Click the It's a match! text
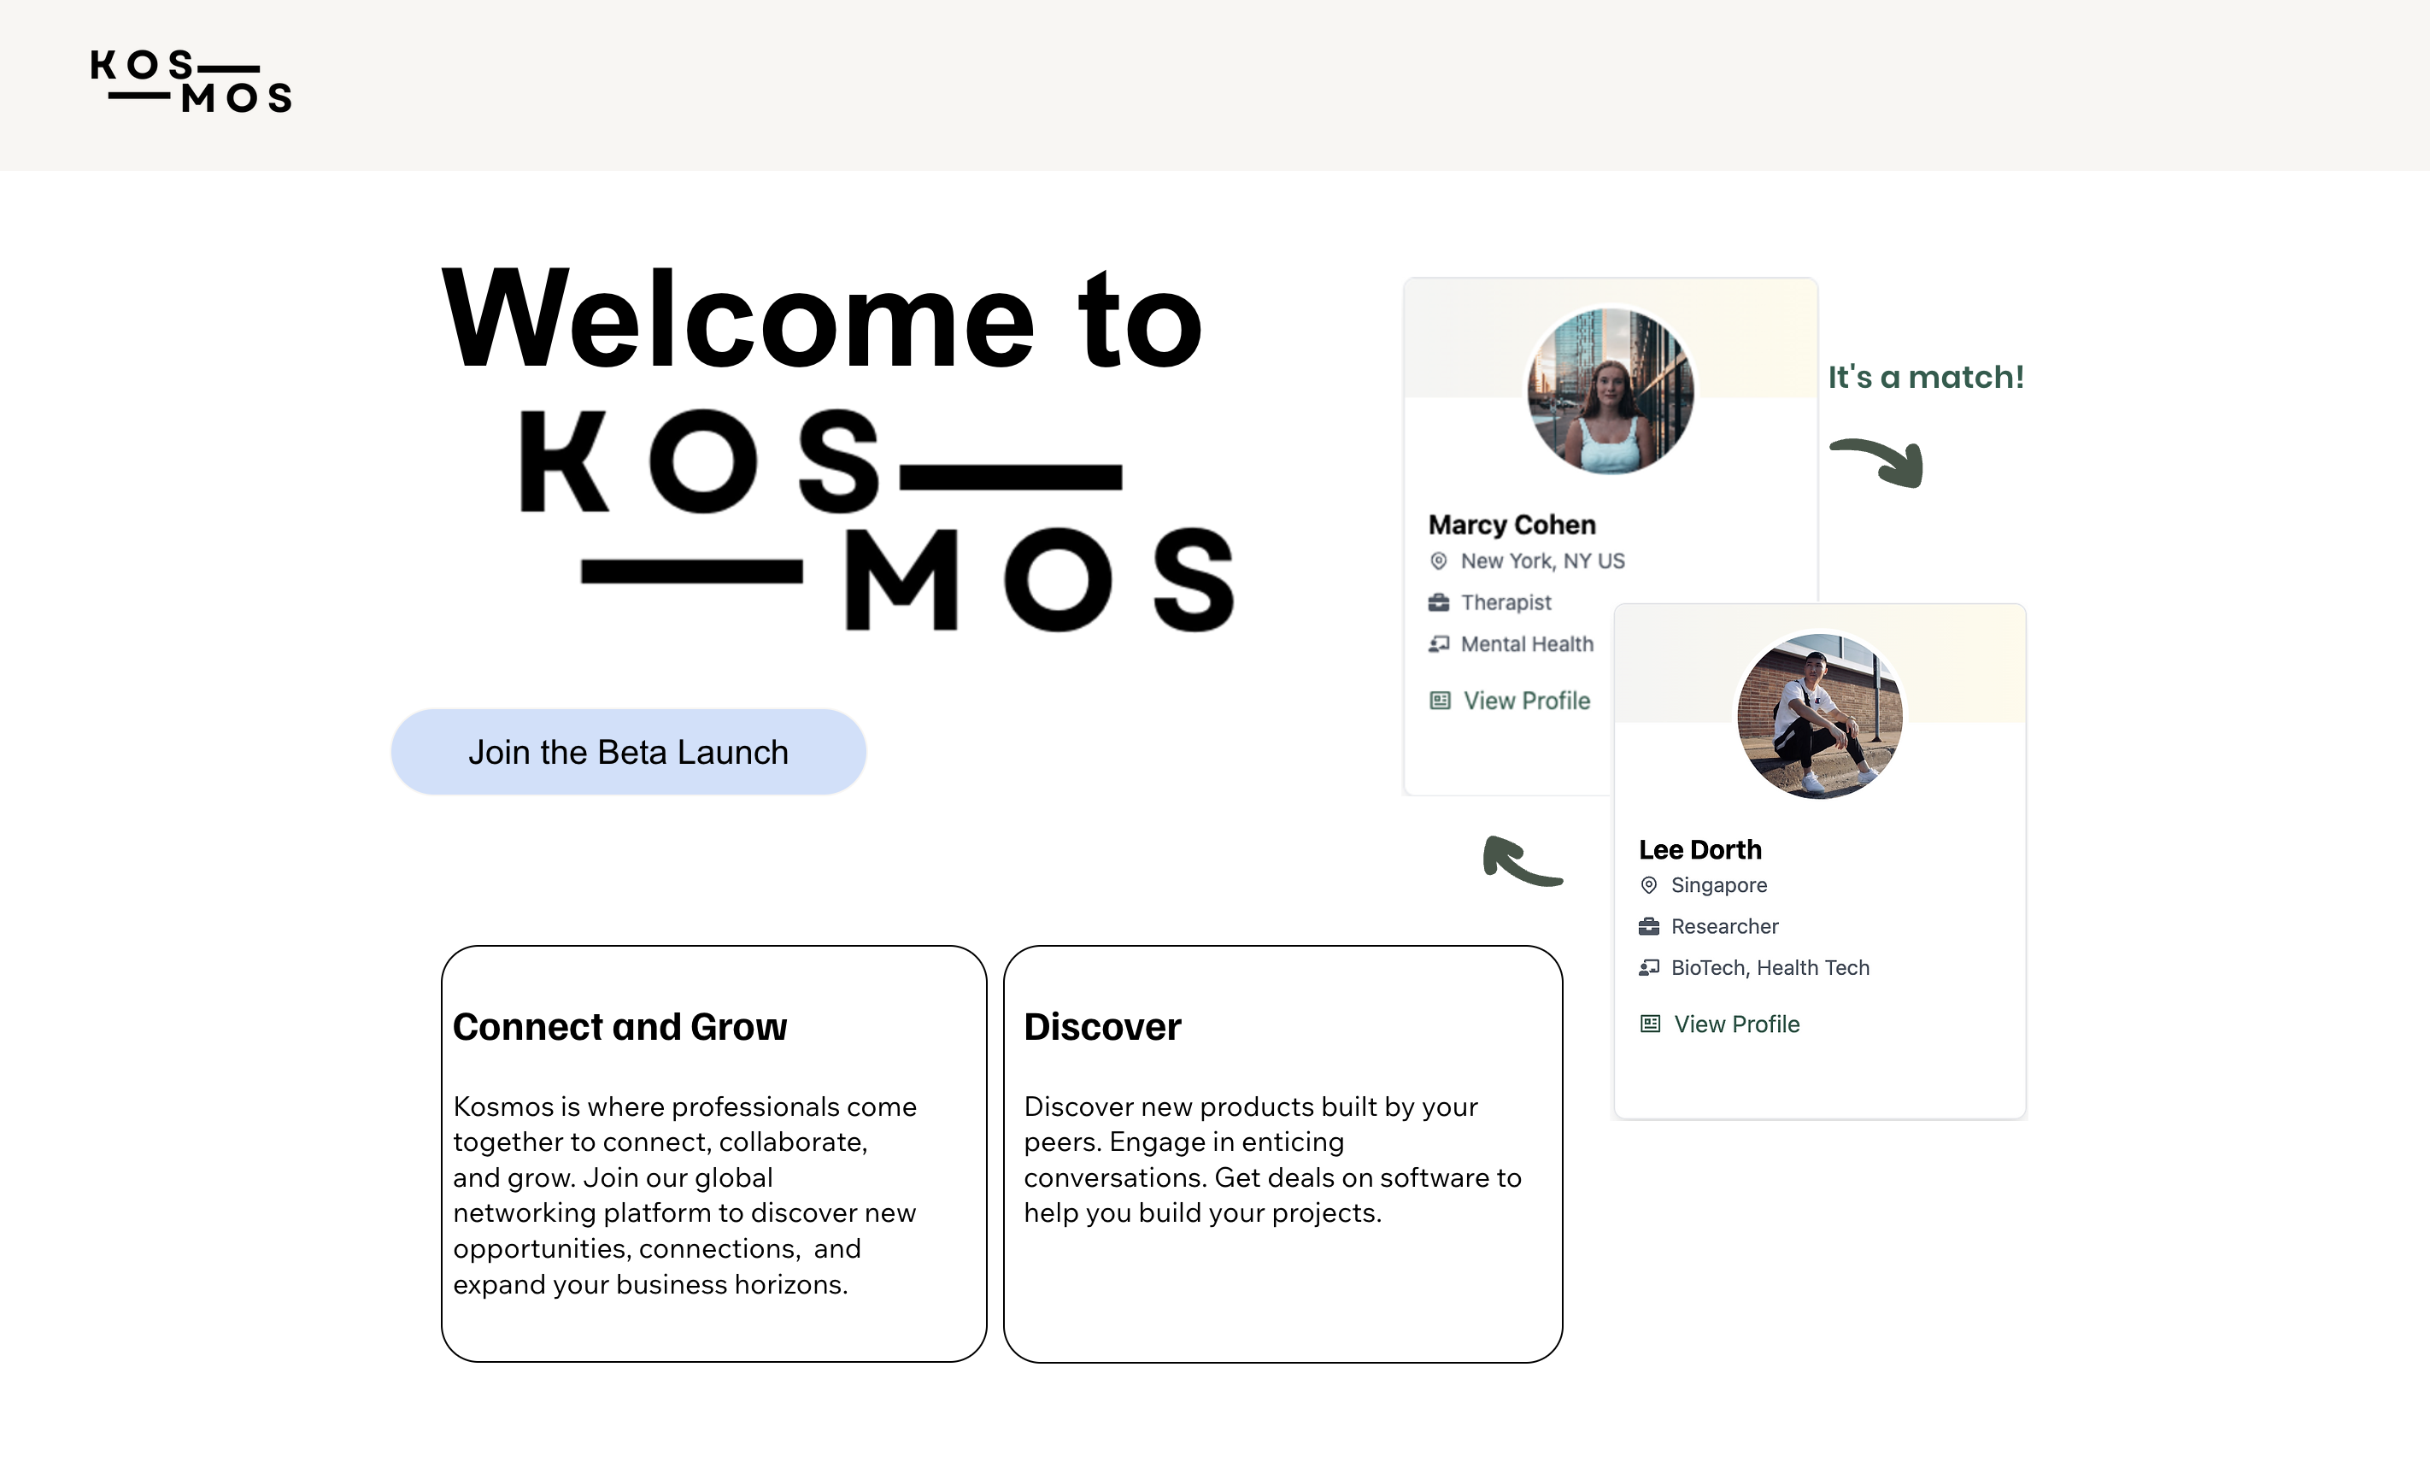The image size is (2430, 1473). coord(1924,376)
